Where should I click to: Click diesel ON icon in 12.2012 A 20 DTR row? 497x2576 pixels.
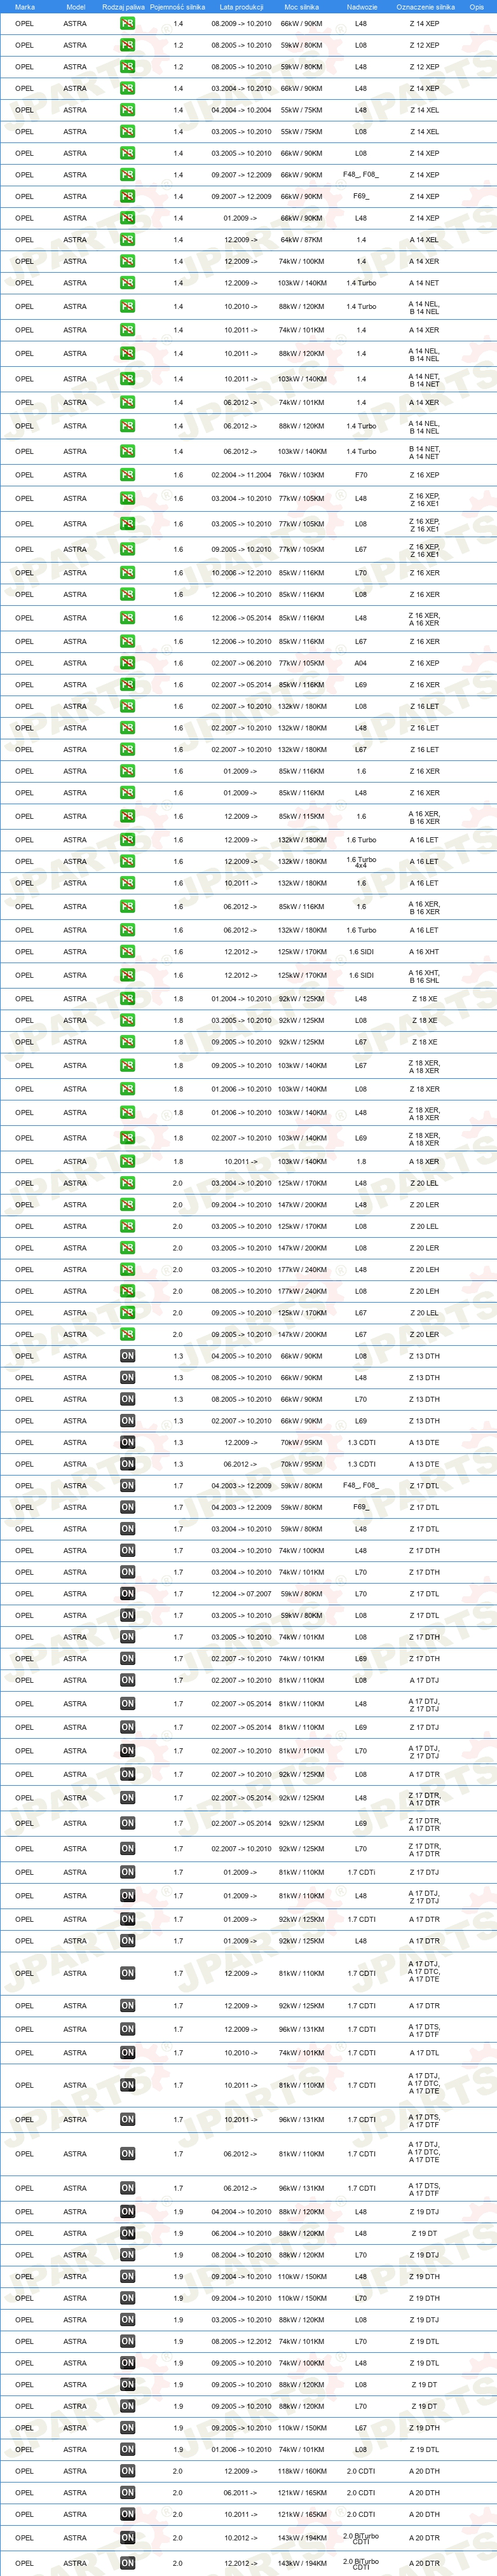coord(127,2563)
